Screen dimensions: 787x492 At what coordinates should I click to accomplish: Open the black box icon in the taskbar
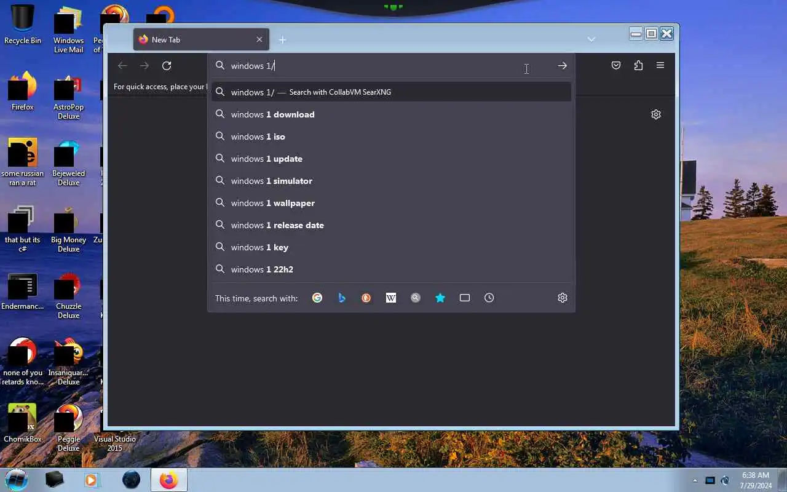point(54,480)
